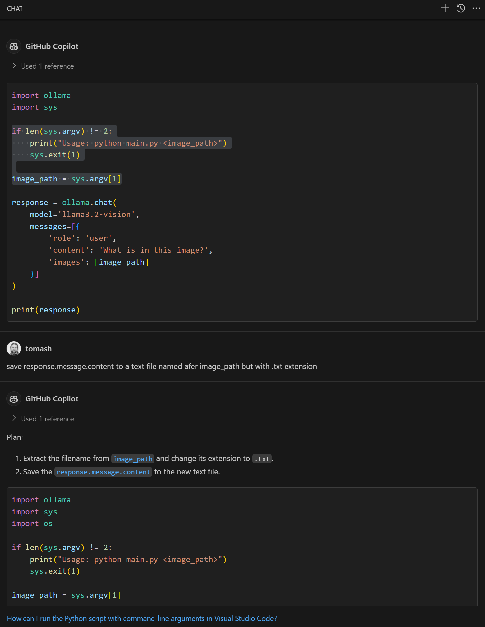
Task: Click 'sys.exit(1)' in second code block
Action: tap(55, 571)
